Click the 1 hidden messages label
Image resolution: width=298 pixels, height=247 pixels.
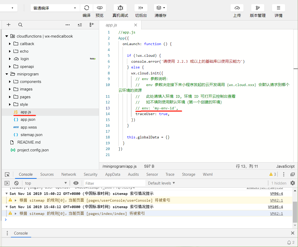pos(279,183)
